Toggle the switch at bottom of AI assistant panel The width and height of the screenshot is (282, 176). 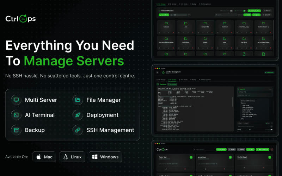click(271, 130)
